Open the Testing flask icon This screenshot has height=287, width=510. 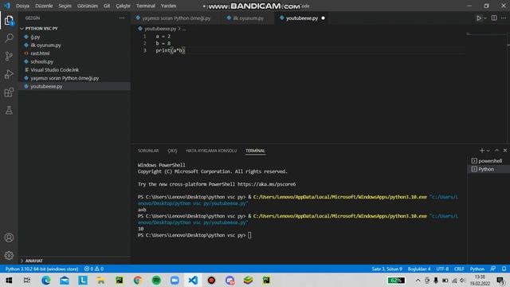[x=9, y=110]
